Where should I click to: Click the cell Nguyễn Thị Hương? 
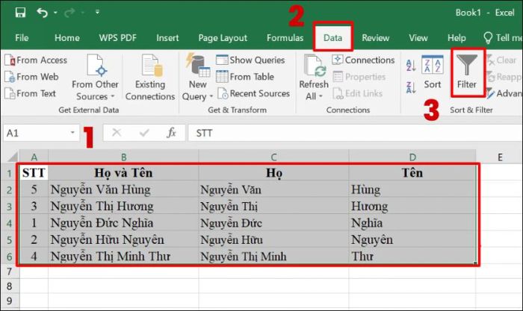click(123, 206)
